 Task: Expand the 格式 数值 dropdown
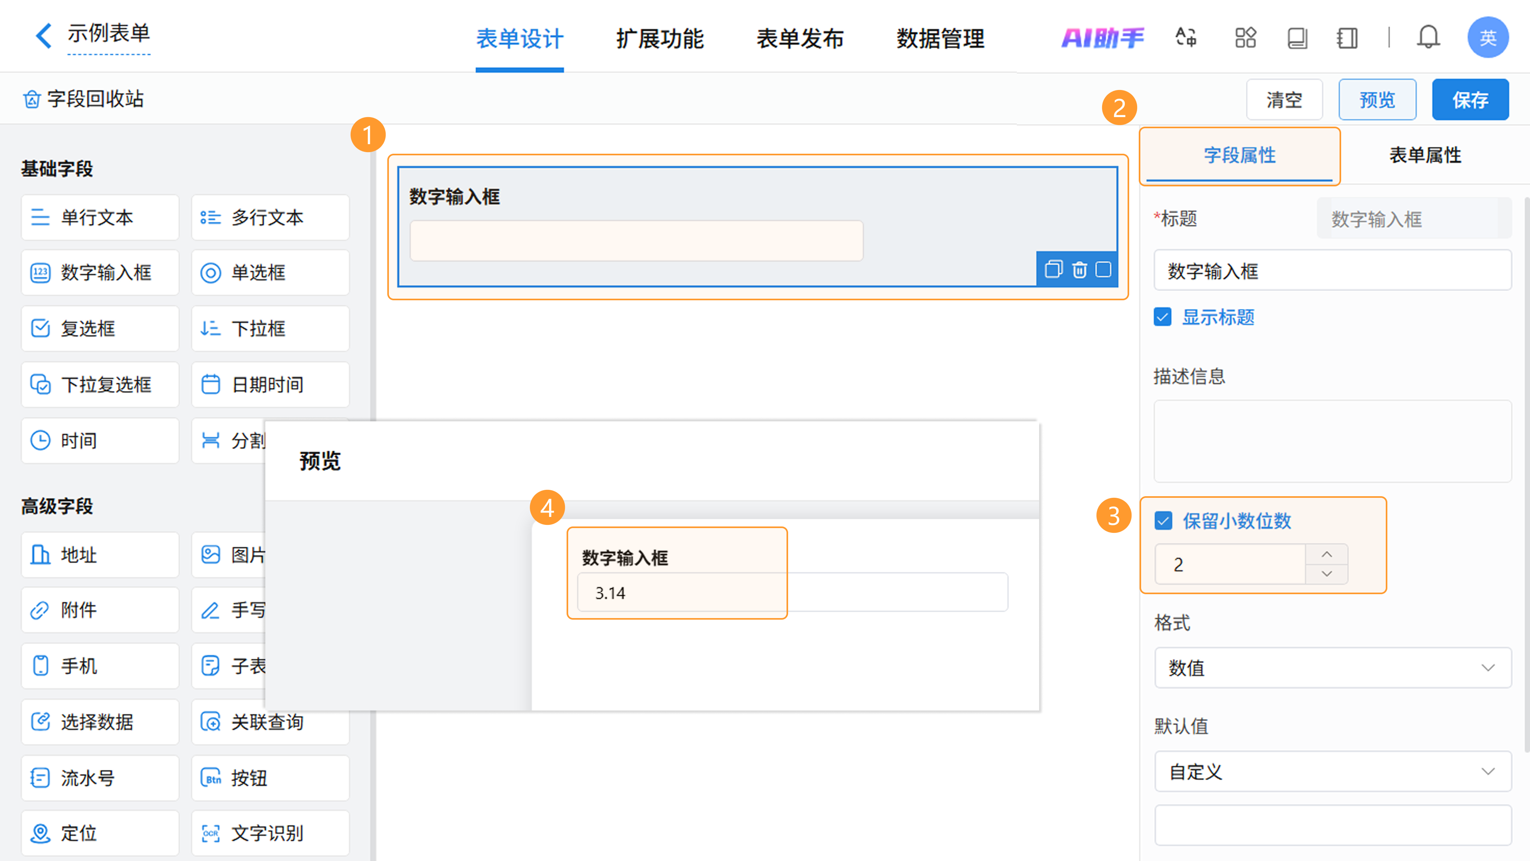1332,668
